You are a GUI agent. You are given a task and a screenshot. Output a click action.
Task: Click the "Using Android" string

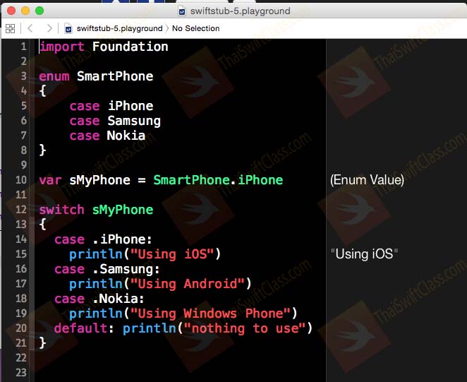pos(188,284)
